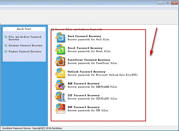Minimize the Password Genius window
Screen dimensions: 179x131
(x=160, y=3)
